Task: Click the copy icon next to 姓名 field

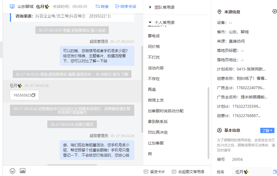Action: click(x=275, y=172)
